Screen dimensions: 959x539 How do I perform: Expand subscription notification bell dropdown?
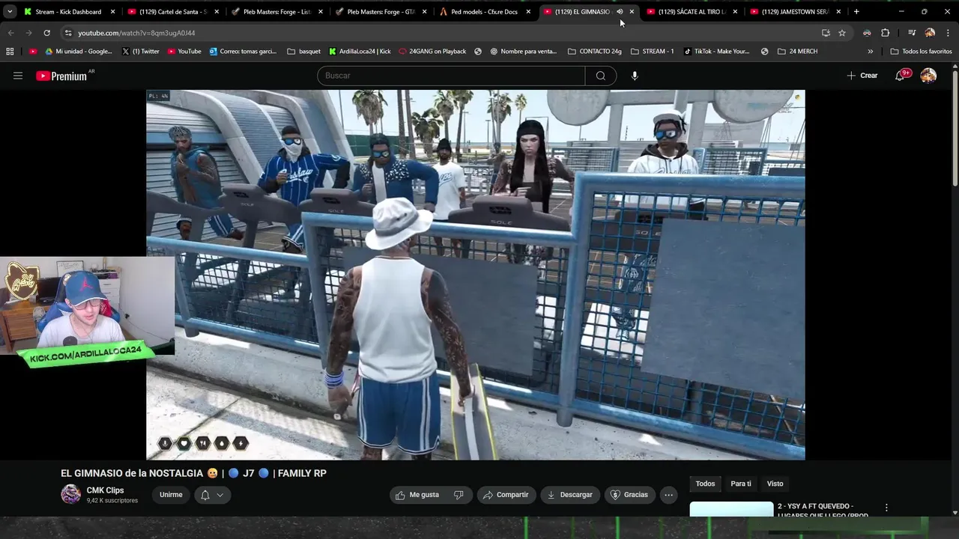pos(212,495)
